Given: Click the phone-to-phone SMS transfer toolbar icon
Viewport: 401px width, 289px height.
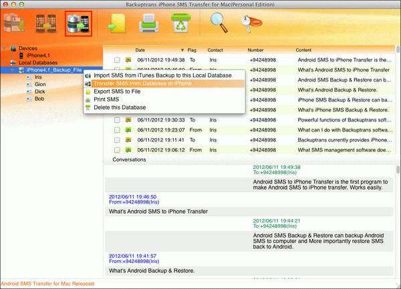Looking at the screenshot, I should point(46,23).
